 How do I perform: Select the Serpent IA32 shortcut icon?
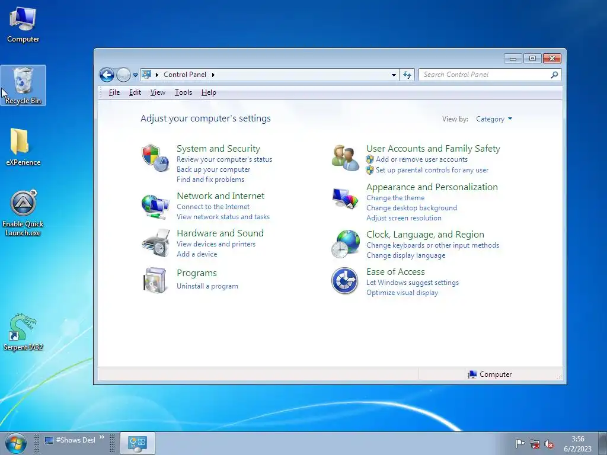23,332
